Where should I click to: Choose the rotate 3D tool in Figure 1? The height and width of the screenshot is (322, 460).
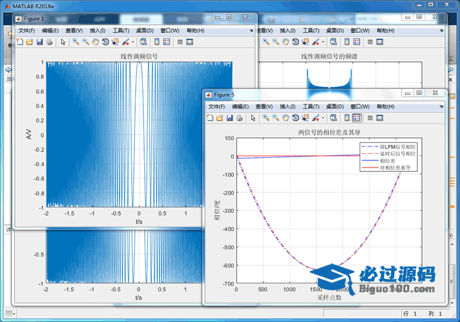click(x=105, y=42)
